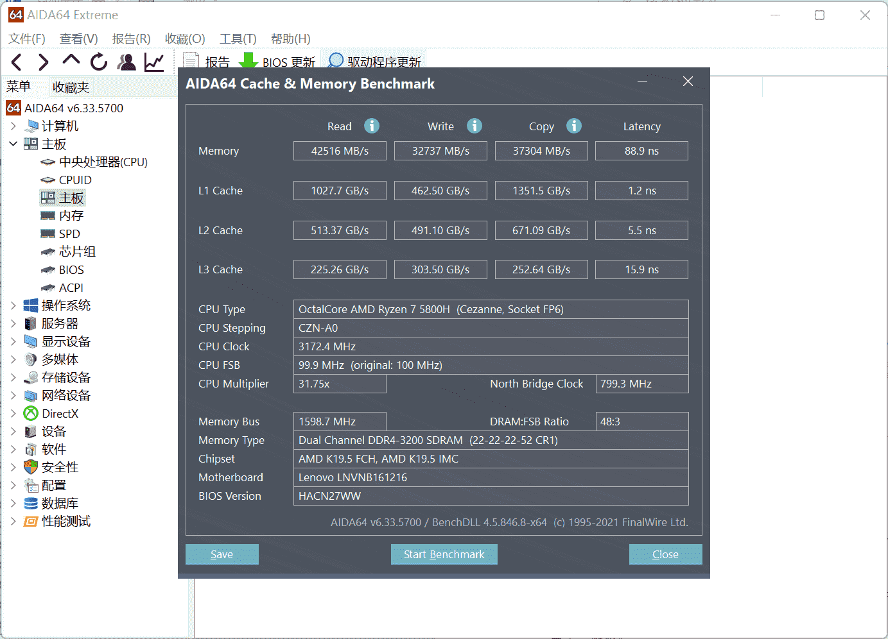The width and height of the screenshot is (888, 639).
Task: Click the Memory Read value 42516 MB/s
Action: pos(340,151)
